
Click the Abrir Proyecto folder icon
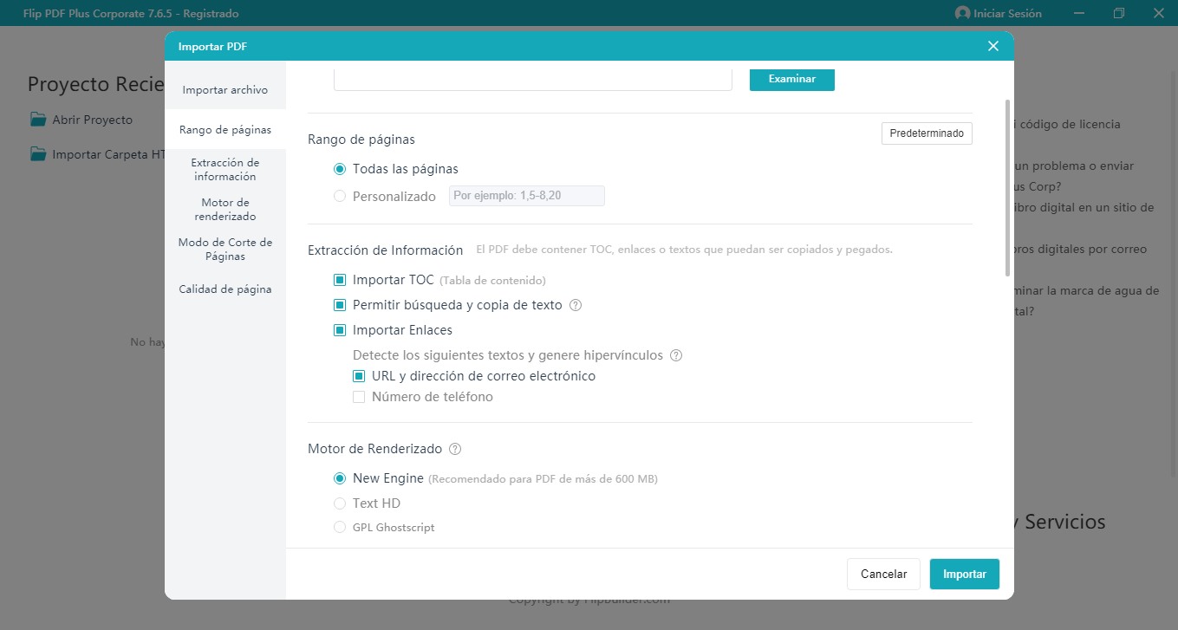(x=38, y=119)
